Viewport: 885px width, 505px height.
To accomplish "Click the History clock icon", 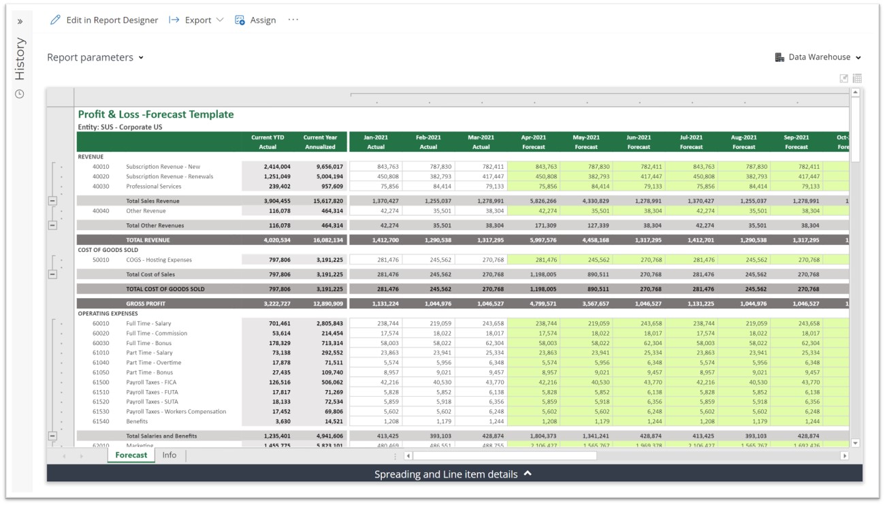I will (x=20, y=94).
